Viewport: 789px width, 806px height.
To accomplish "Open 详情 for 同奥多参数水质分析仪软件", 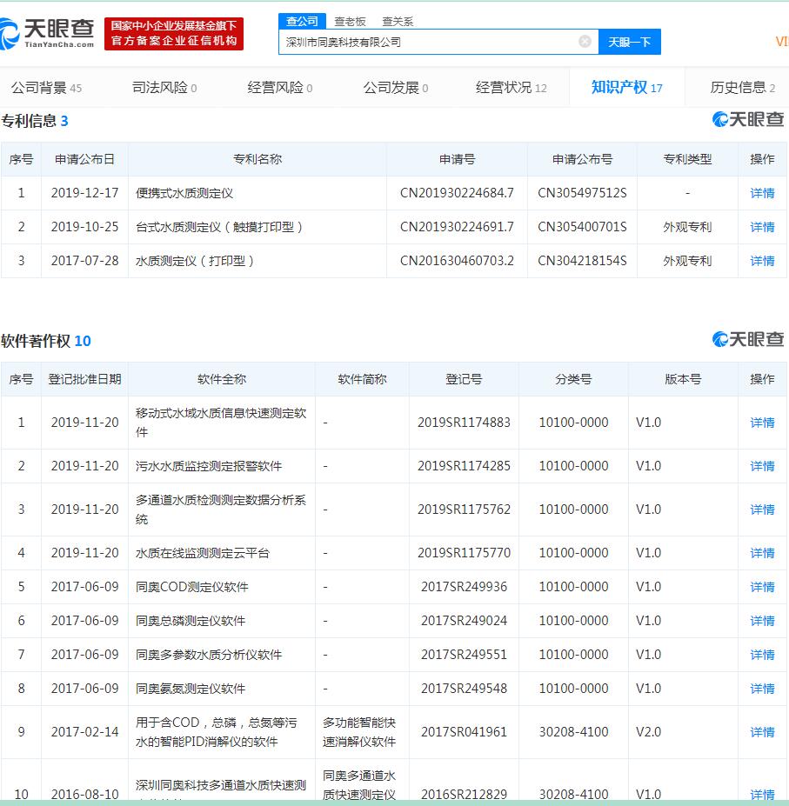I will [762, 655].
